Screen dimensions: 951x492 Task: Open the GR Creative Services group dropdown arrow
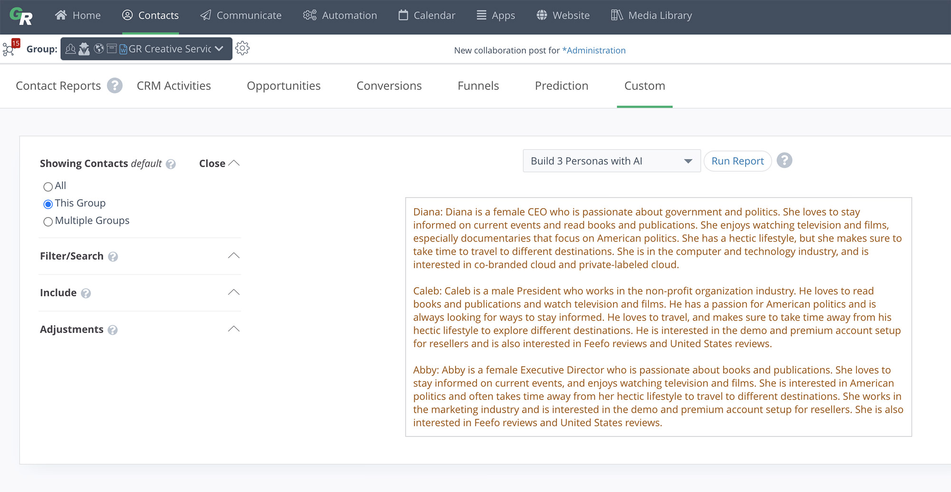pyautogui.click(x=219, y=49)
